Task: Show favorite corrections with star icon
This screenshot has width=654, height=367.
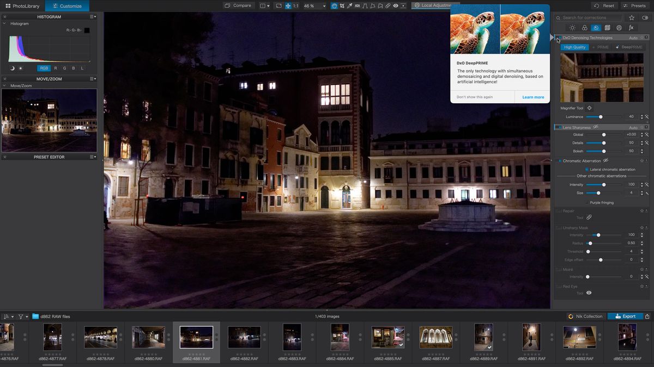Action: (x=632, y=18)
